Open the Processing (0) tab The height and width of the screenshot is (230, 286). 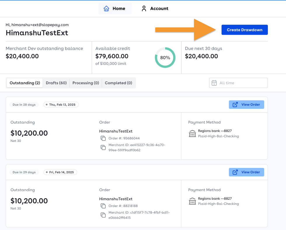(x=86, y=83)
